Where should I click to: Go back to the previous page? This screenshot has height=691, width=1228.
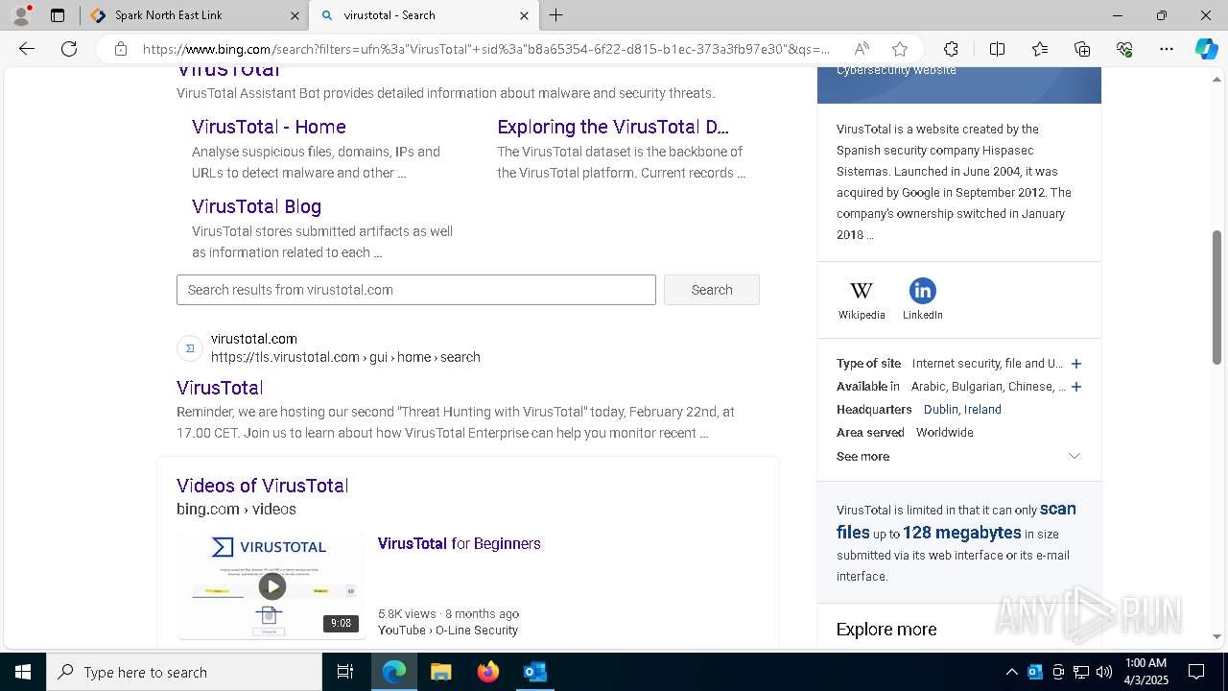tap(27, 49)
